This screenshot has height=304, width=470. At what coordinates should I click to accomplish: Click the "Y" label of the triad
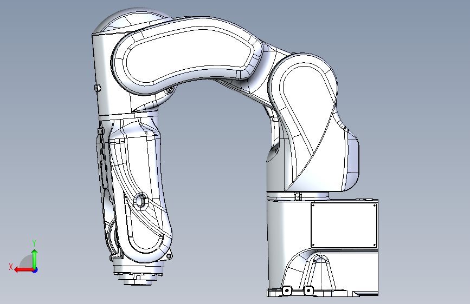34,243
